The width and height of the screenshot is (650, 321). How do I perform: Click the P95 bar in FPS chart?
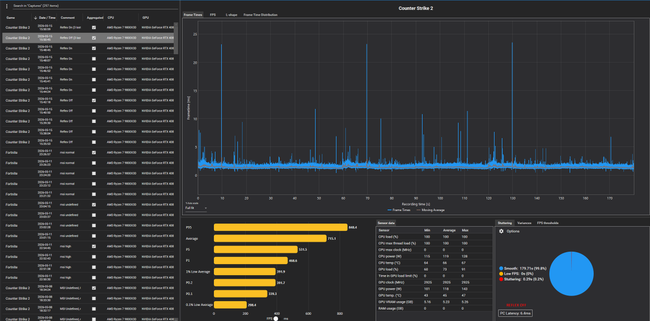click(281, 228)
